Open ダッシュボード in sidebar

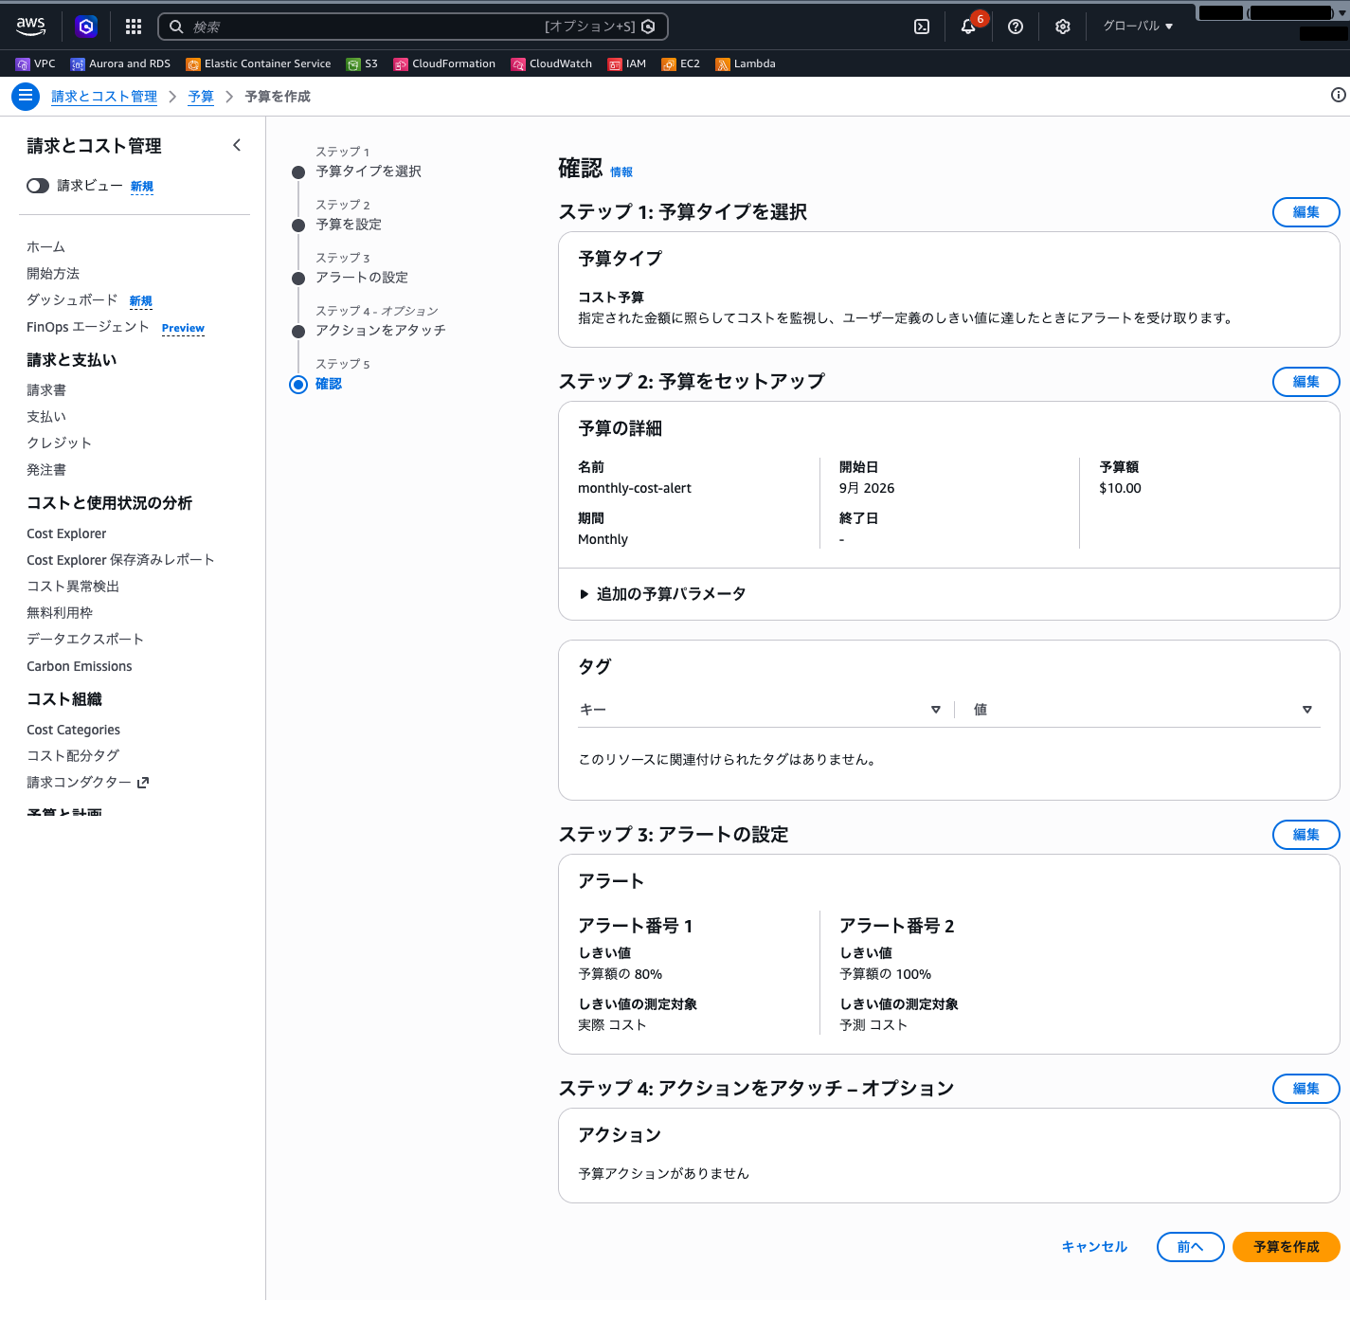click(x=72, y=300)
